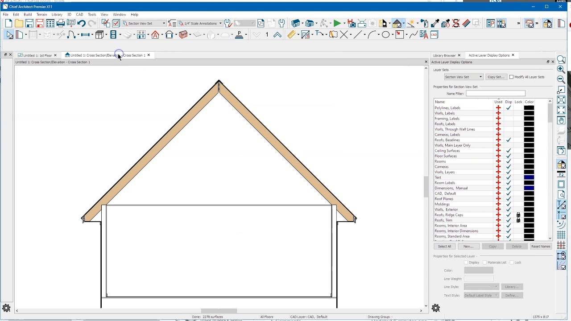Open the File menu

[x=6, y=15]
